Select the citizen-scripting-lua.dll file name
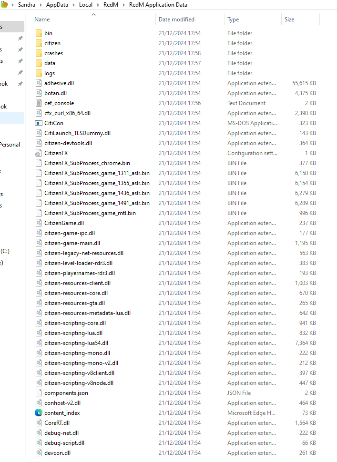337x462 pixels. click(x=73, y=333)
